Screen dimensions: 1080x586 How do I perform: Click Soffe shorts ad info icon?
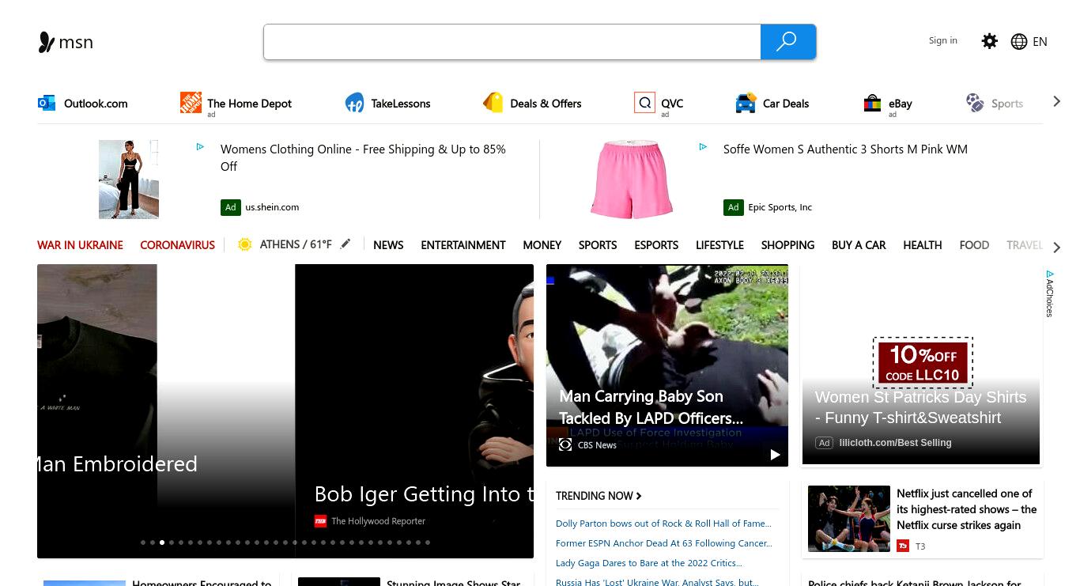coord(703,146)
